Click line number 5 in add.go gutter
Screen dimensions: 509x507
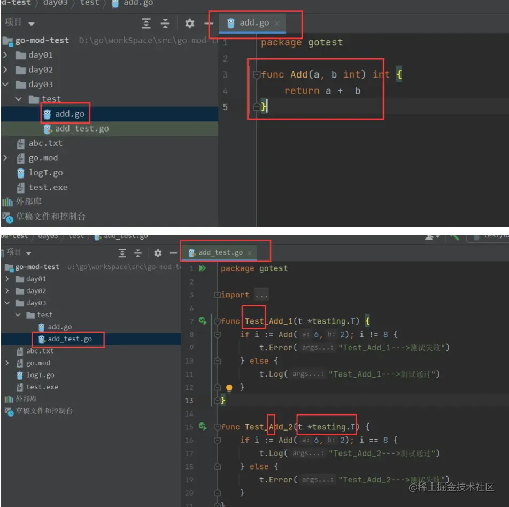click(x=225, y=107)
